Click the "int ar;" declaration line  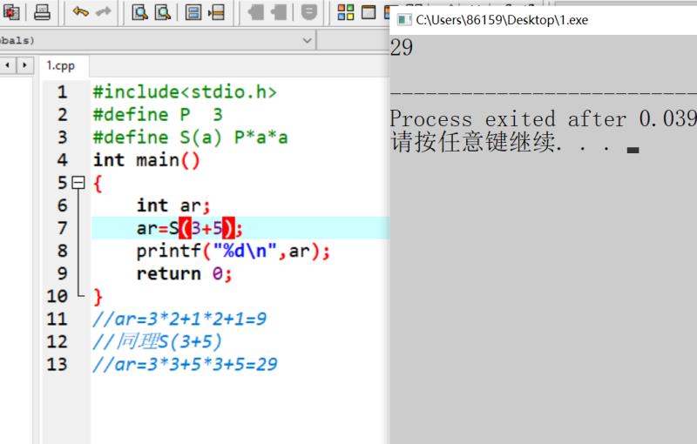(173, 205)
